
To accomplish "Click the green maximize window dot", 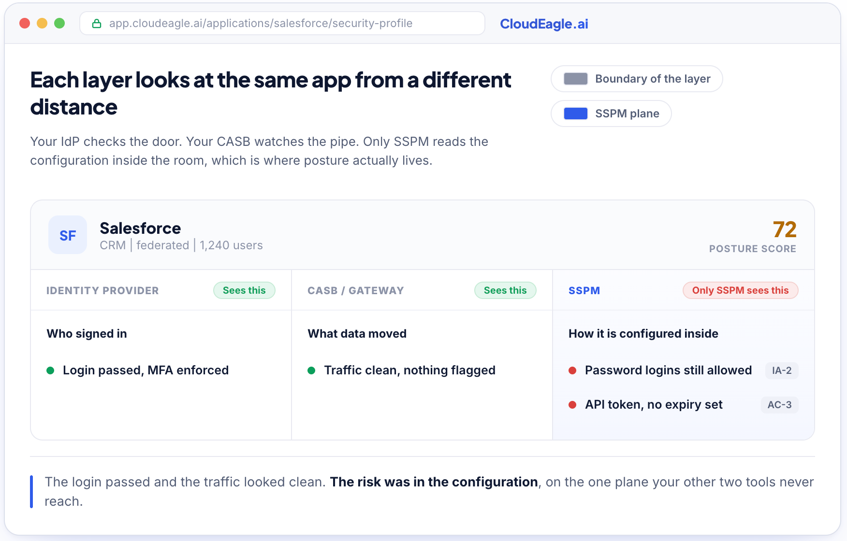I will coord(59,23).
